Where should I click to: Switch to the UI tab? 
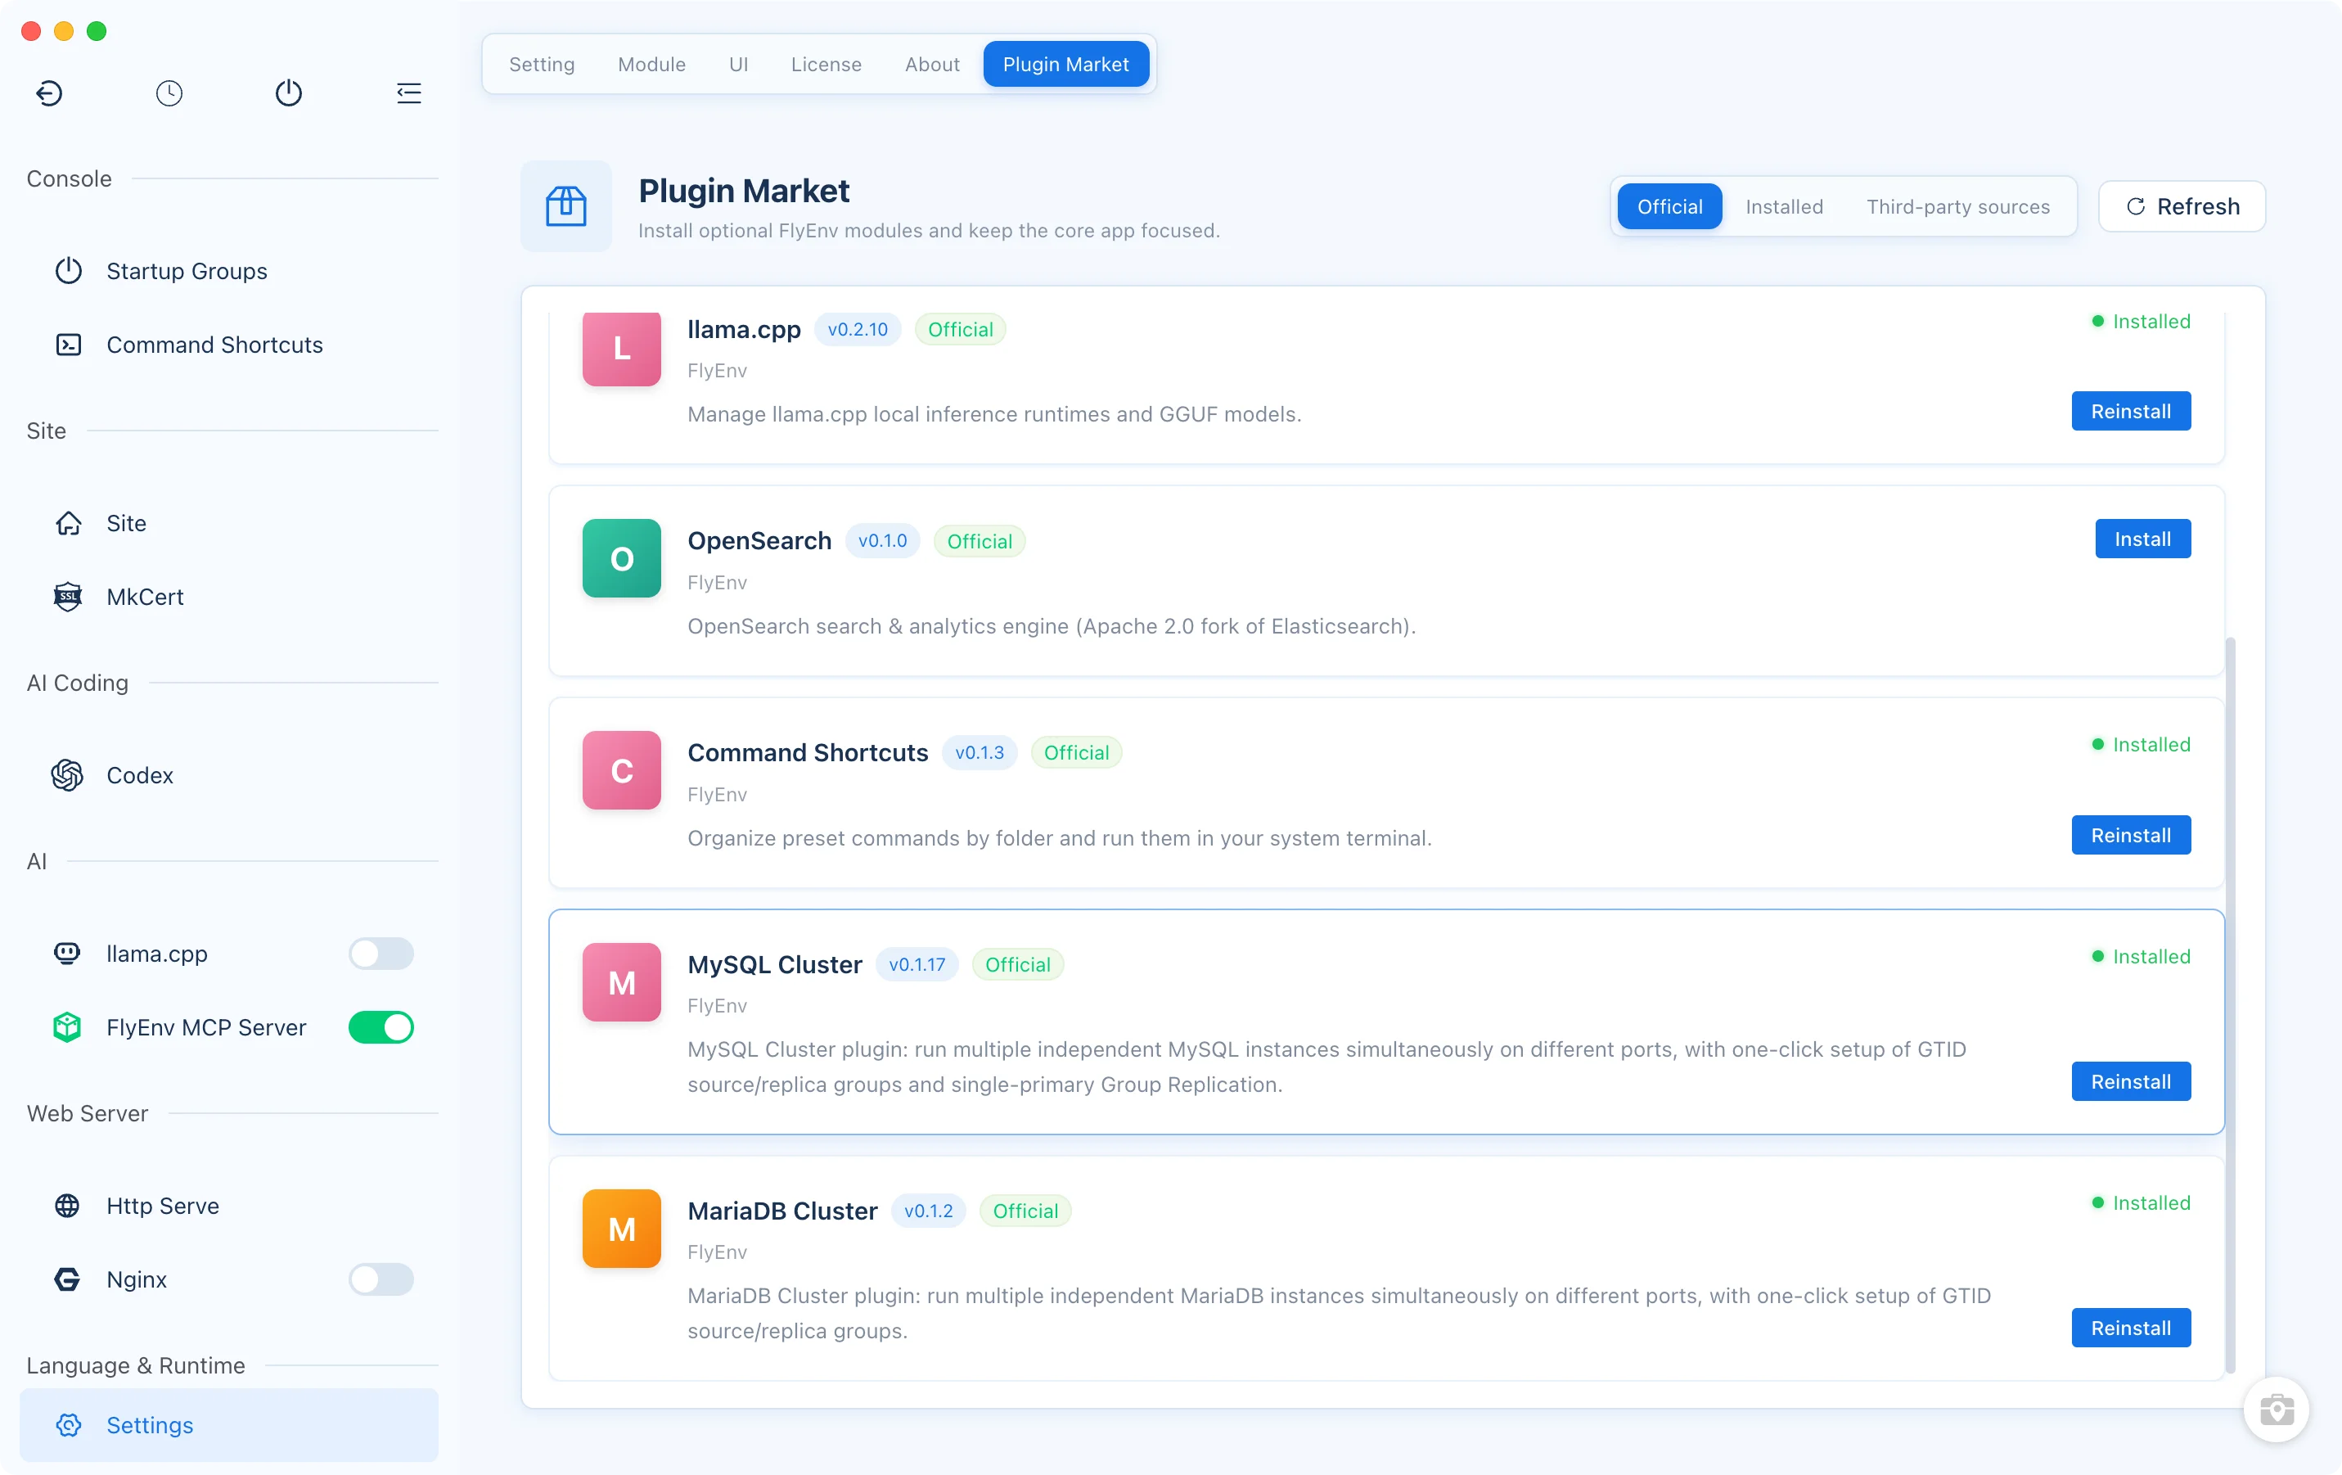738,64
